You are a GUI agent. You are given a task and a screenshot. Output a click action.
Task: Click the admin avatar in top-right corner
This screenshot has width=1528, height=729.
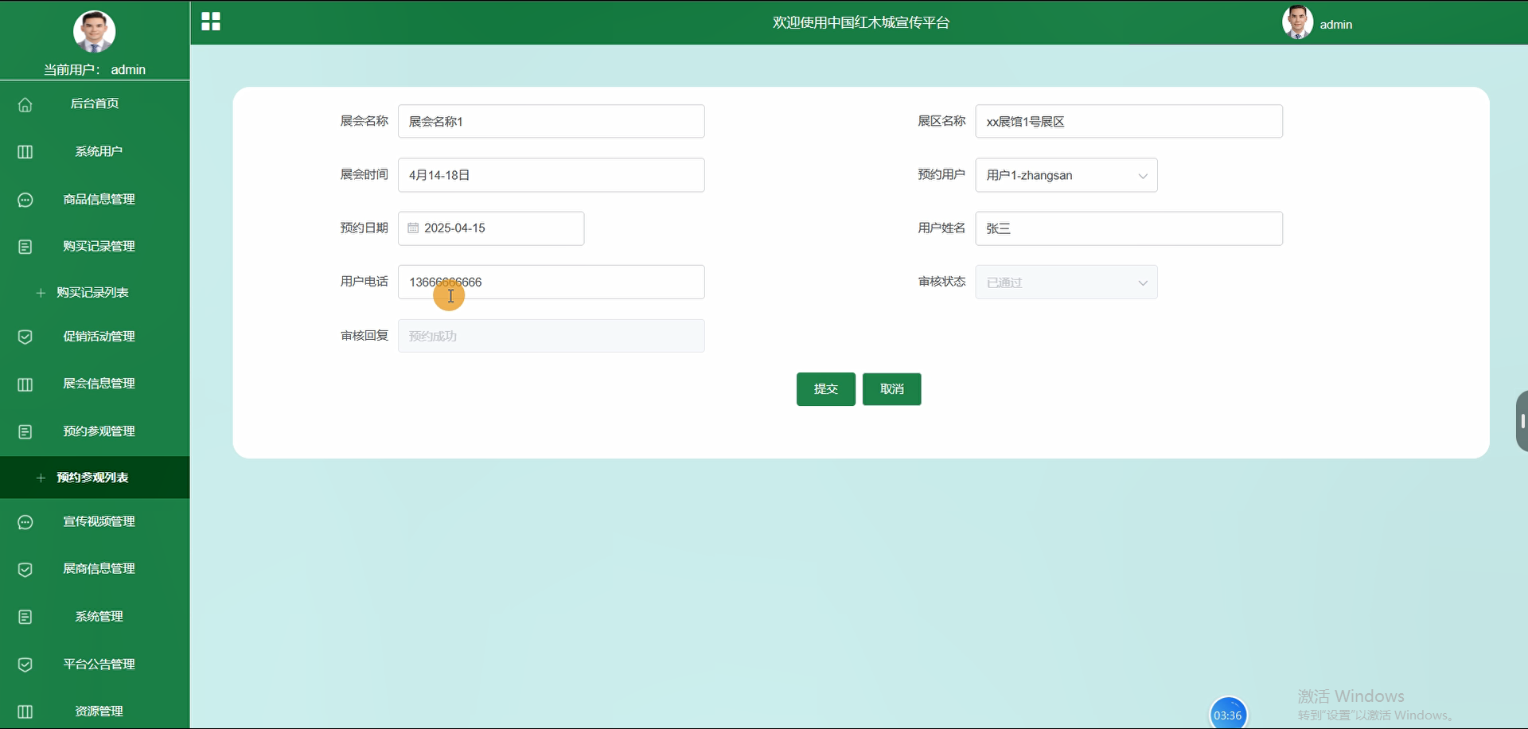(x=1298, y=22)
